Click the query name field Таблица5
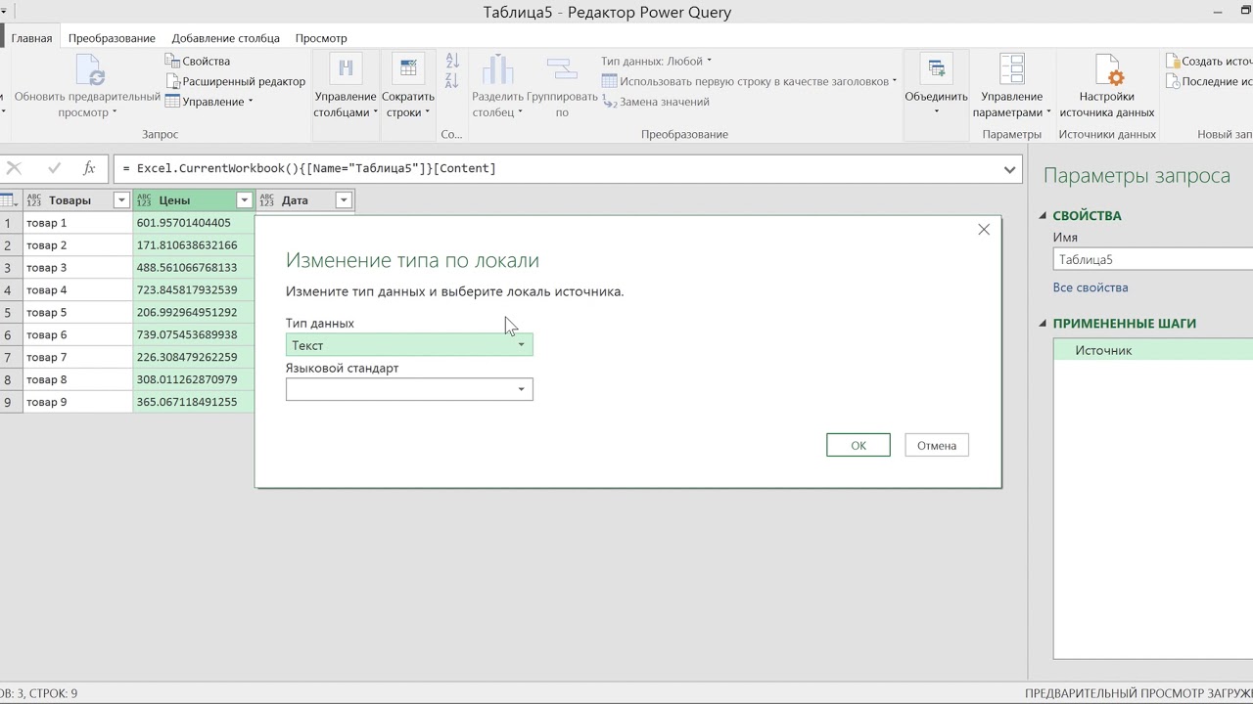 pos(1153,260)
